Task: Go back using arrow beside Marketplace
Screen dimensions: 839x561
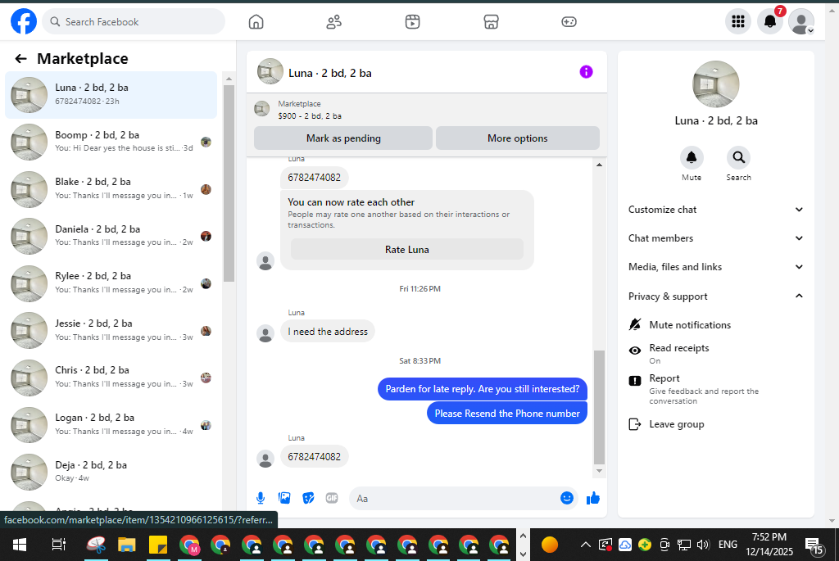Action: click(x=20, y=59)
